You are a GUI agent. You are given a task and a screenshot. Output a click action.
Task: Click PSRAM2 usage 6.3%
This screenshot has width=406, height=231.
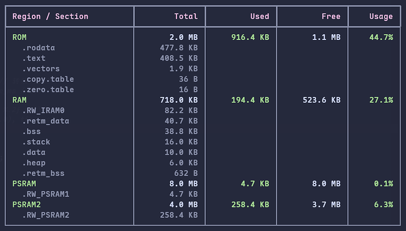click(383, 205)
